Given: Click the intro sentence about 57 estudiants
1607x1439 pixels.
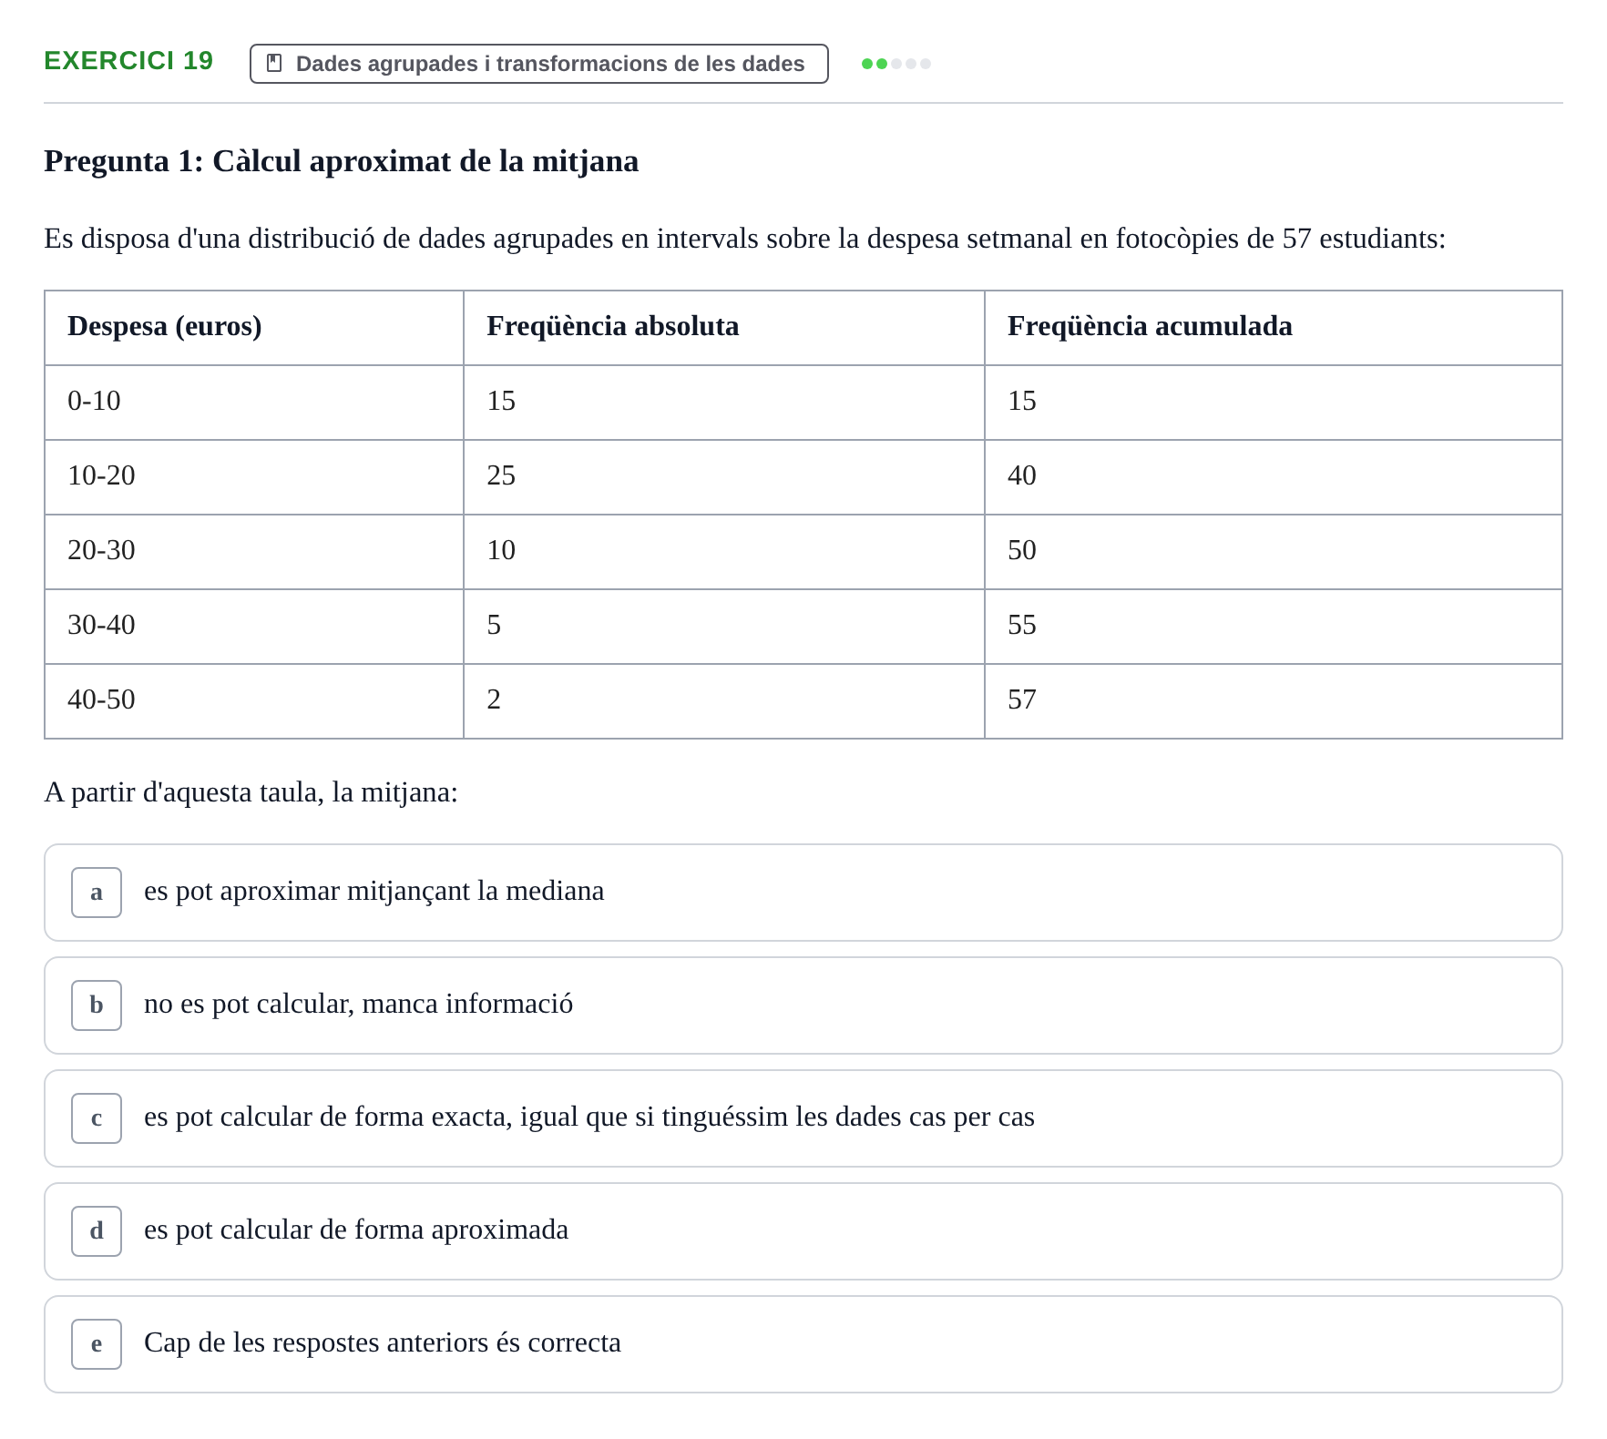Looking at the screenshot, I should tap(745, 239).
